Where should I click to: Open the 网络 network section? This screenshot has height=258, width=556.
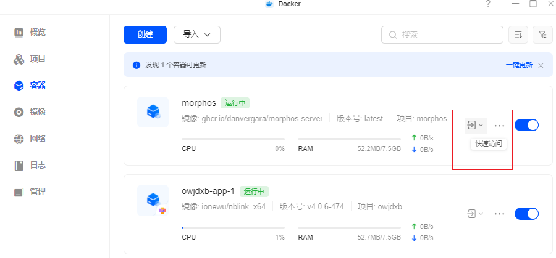tap(30, 139)
